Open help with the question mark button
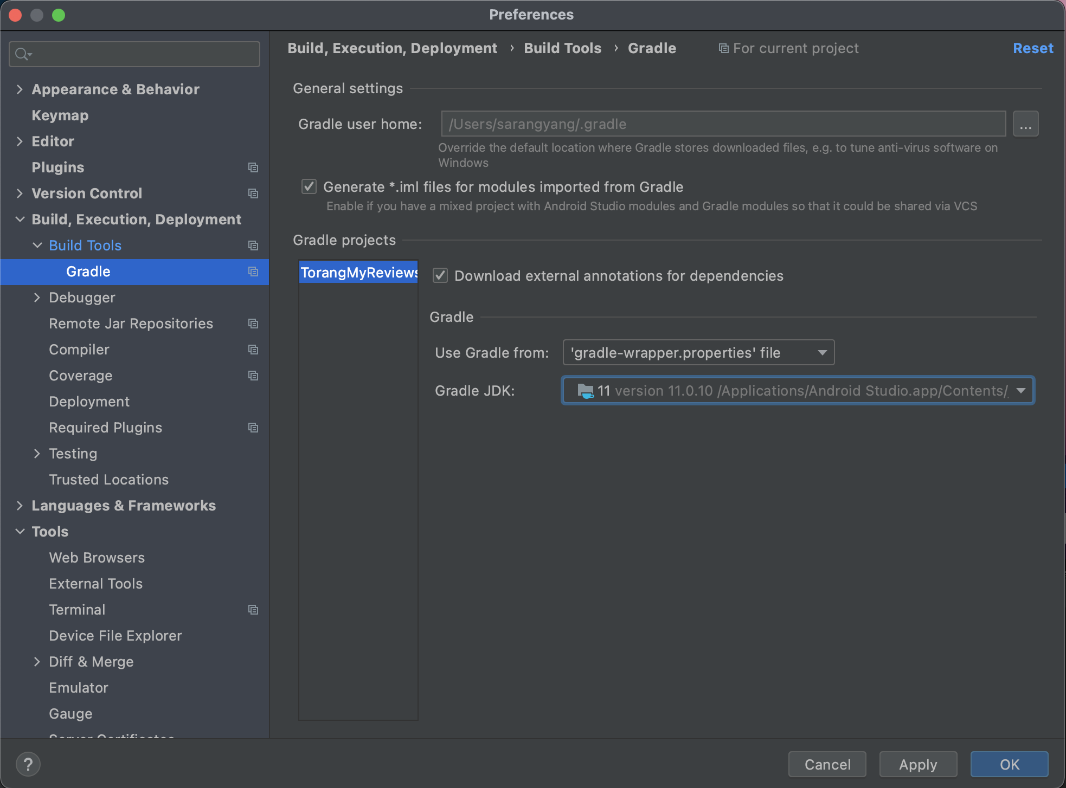The width and height of the screenshot is (1066, 788). (x=28, y=764)
